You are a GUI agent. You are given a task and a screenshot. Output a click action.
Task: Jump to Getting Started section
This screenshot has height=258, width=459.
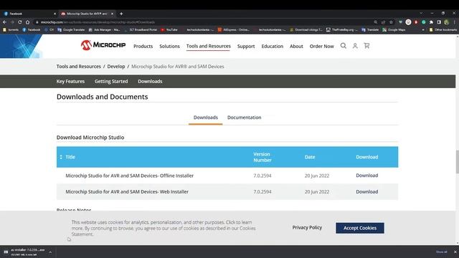point(111,81)
